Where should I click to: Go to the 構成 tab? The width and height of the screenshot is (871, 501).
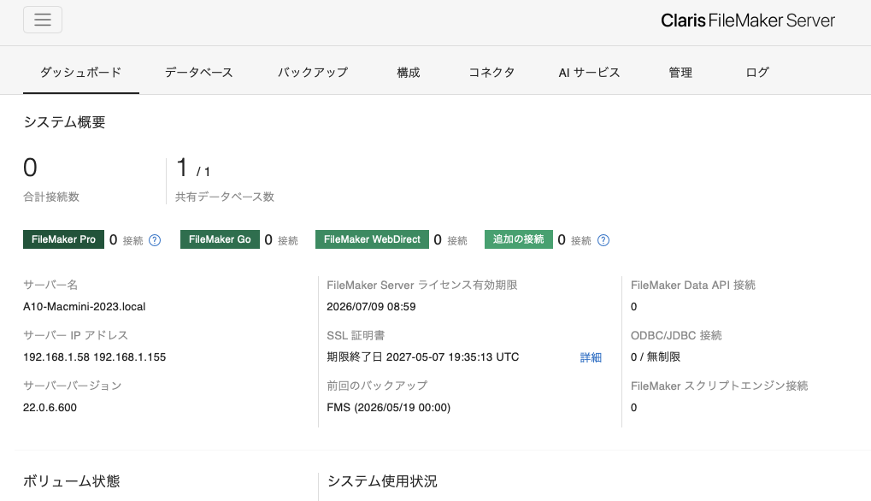pyautogui.click(x=409, y=72)
